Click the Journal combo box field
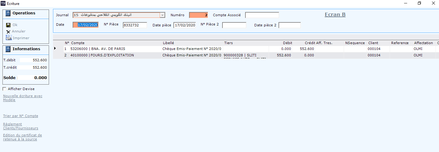Viewport: 439px width, 152px height. tap(119, 15)
